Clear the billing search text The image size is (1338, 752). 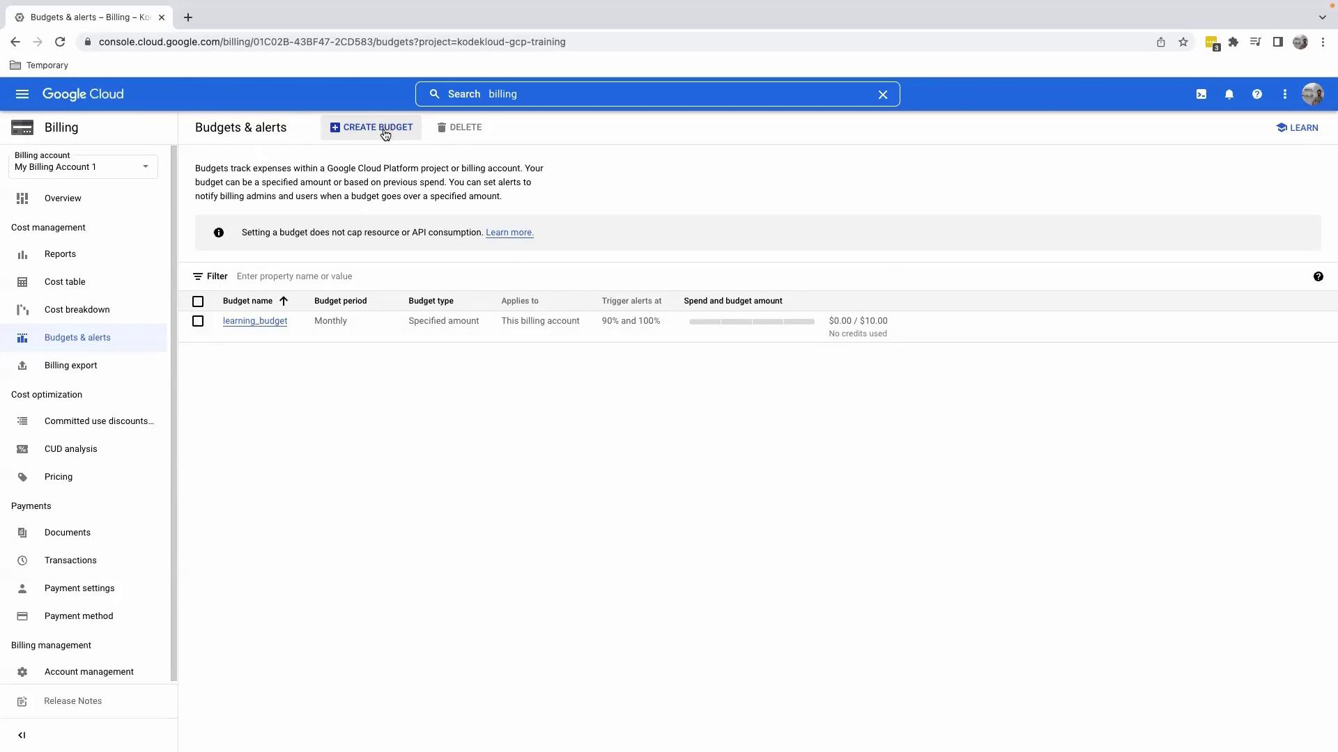882,94
